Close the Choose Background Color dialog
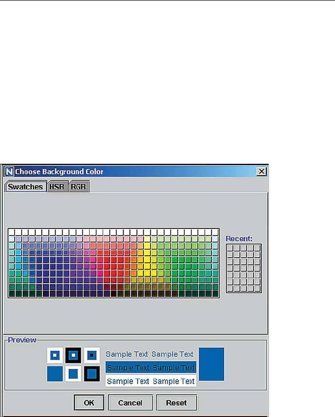335x417 pixels. [x=261, y=172]
